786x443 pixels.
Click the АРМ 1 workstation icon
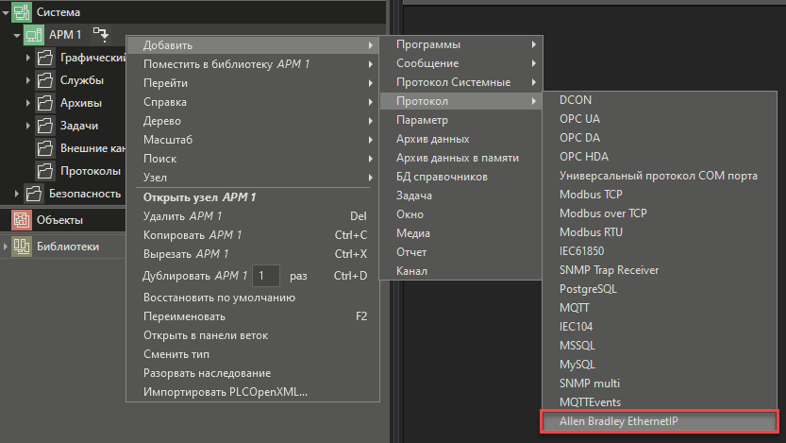34,35
